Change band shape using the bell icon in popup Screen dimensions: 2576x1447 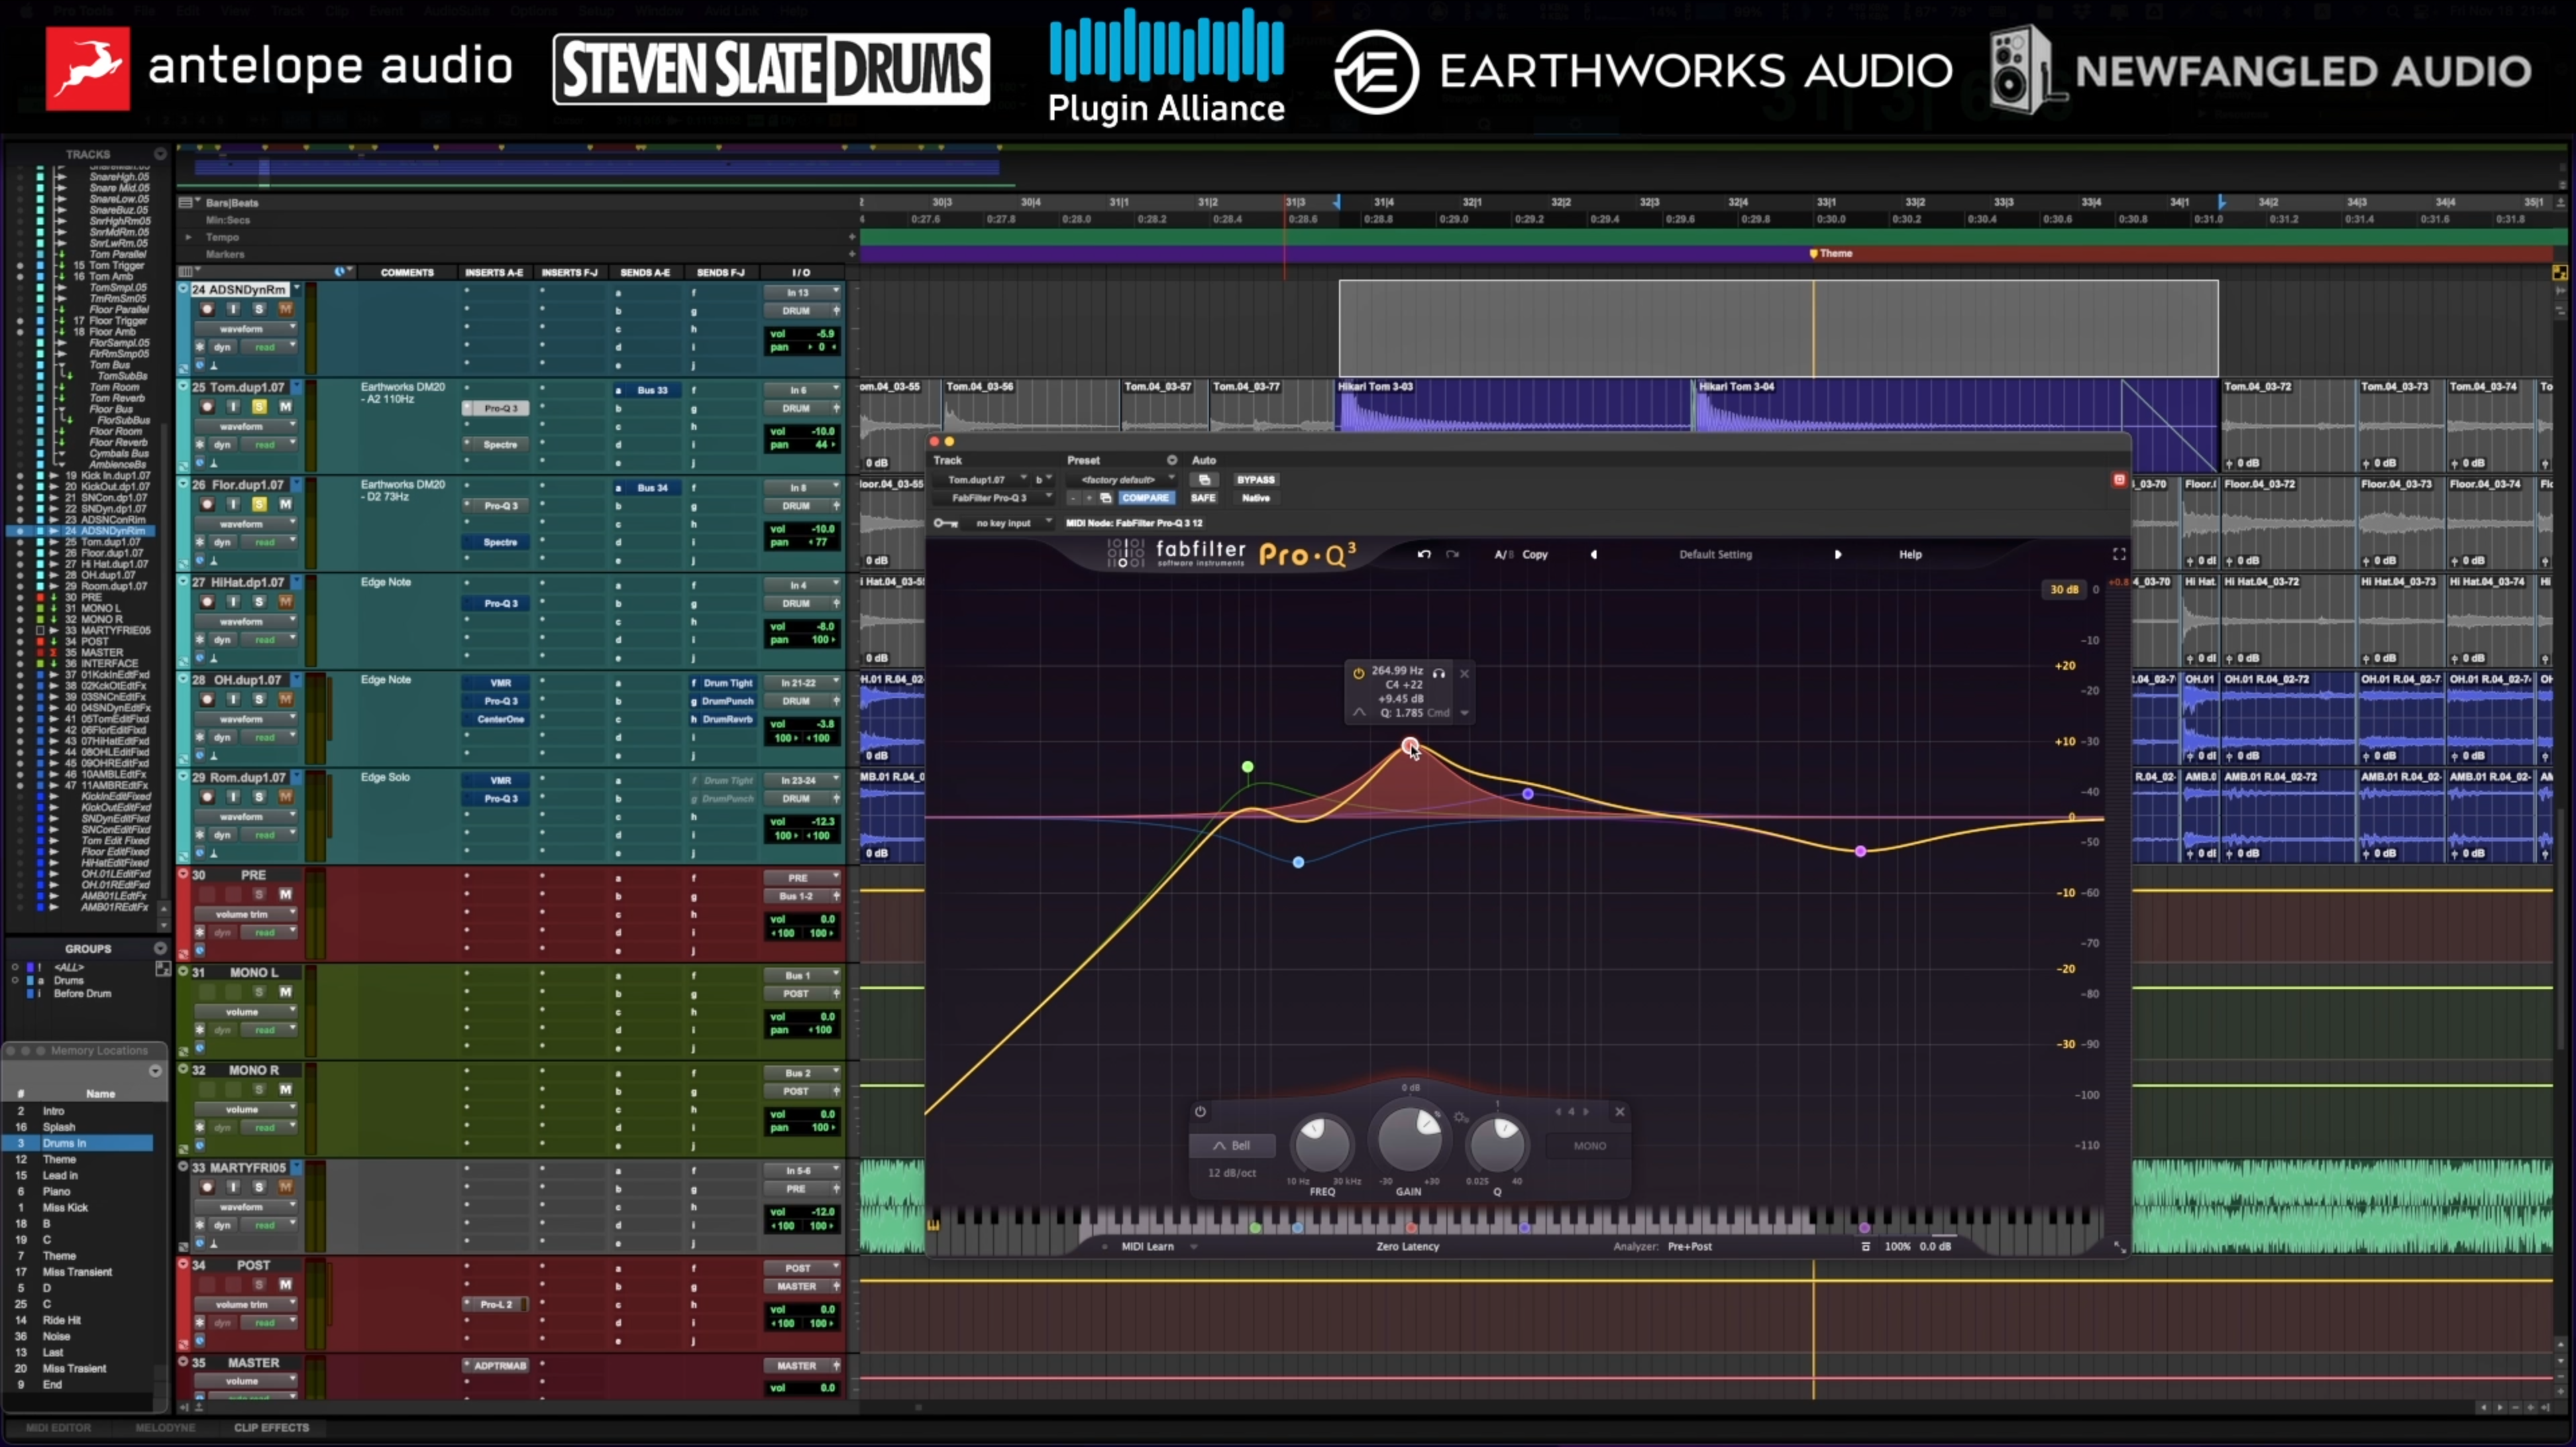tap(1359, 713)
